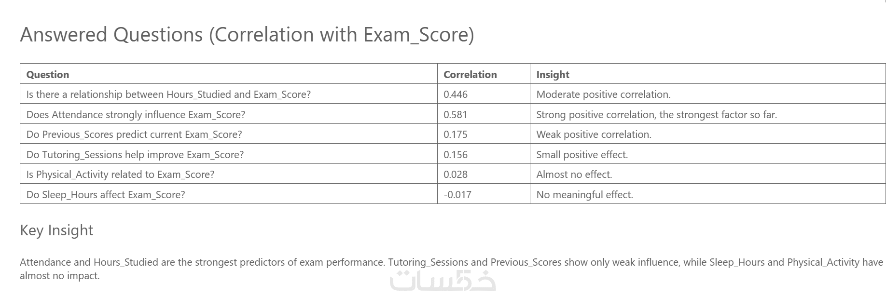Screen dimensions: 886x297
Task: Click the 'Strong positive correlation' insight cell
Action: (656, 115)
